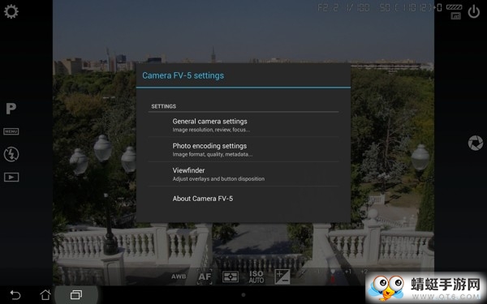
Task: Toggle the flash mode icon
Action: tap(11, 154)
